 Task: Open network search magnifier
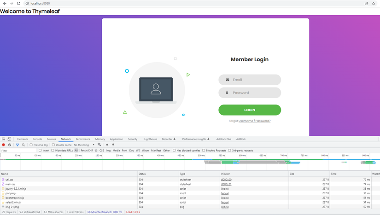tap(23, 145)
